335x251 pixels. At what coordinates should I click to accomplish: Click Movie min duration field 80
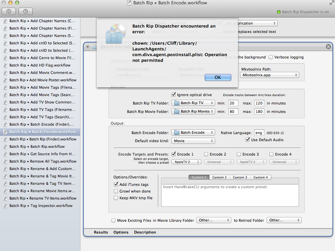[233, 112]
